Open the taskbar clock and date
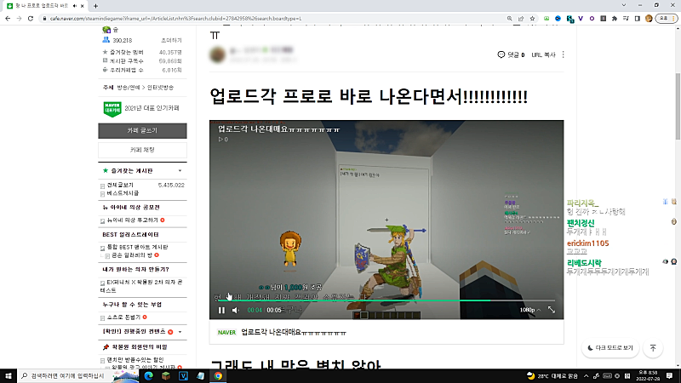The height and width of the screenshot is (383, 681). tap(649, 375)
